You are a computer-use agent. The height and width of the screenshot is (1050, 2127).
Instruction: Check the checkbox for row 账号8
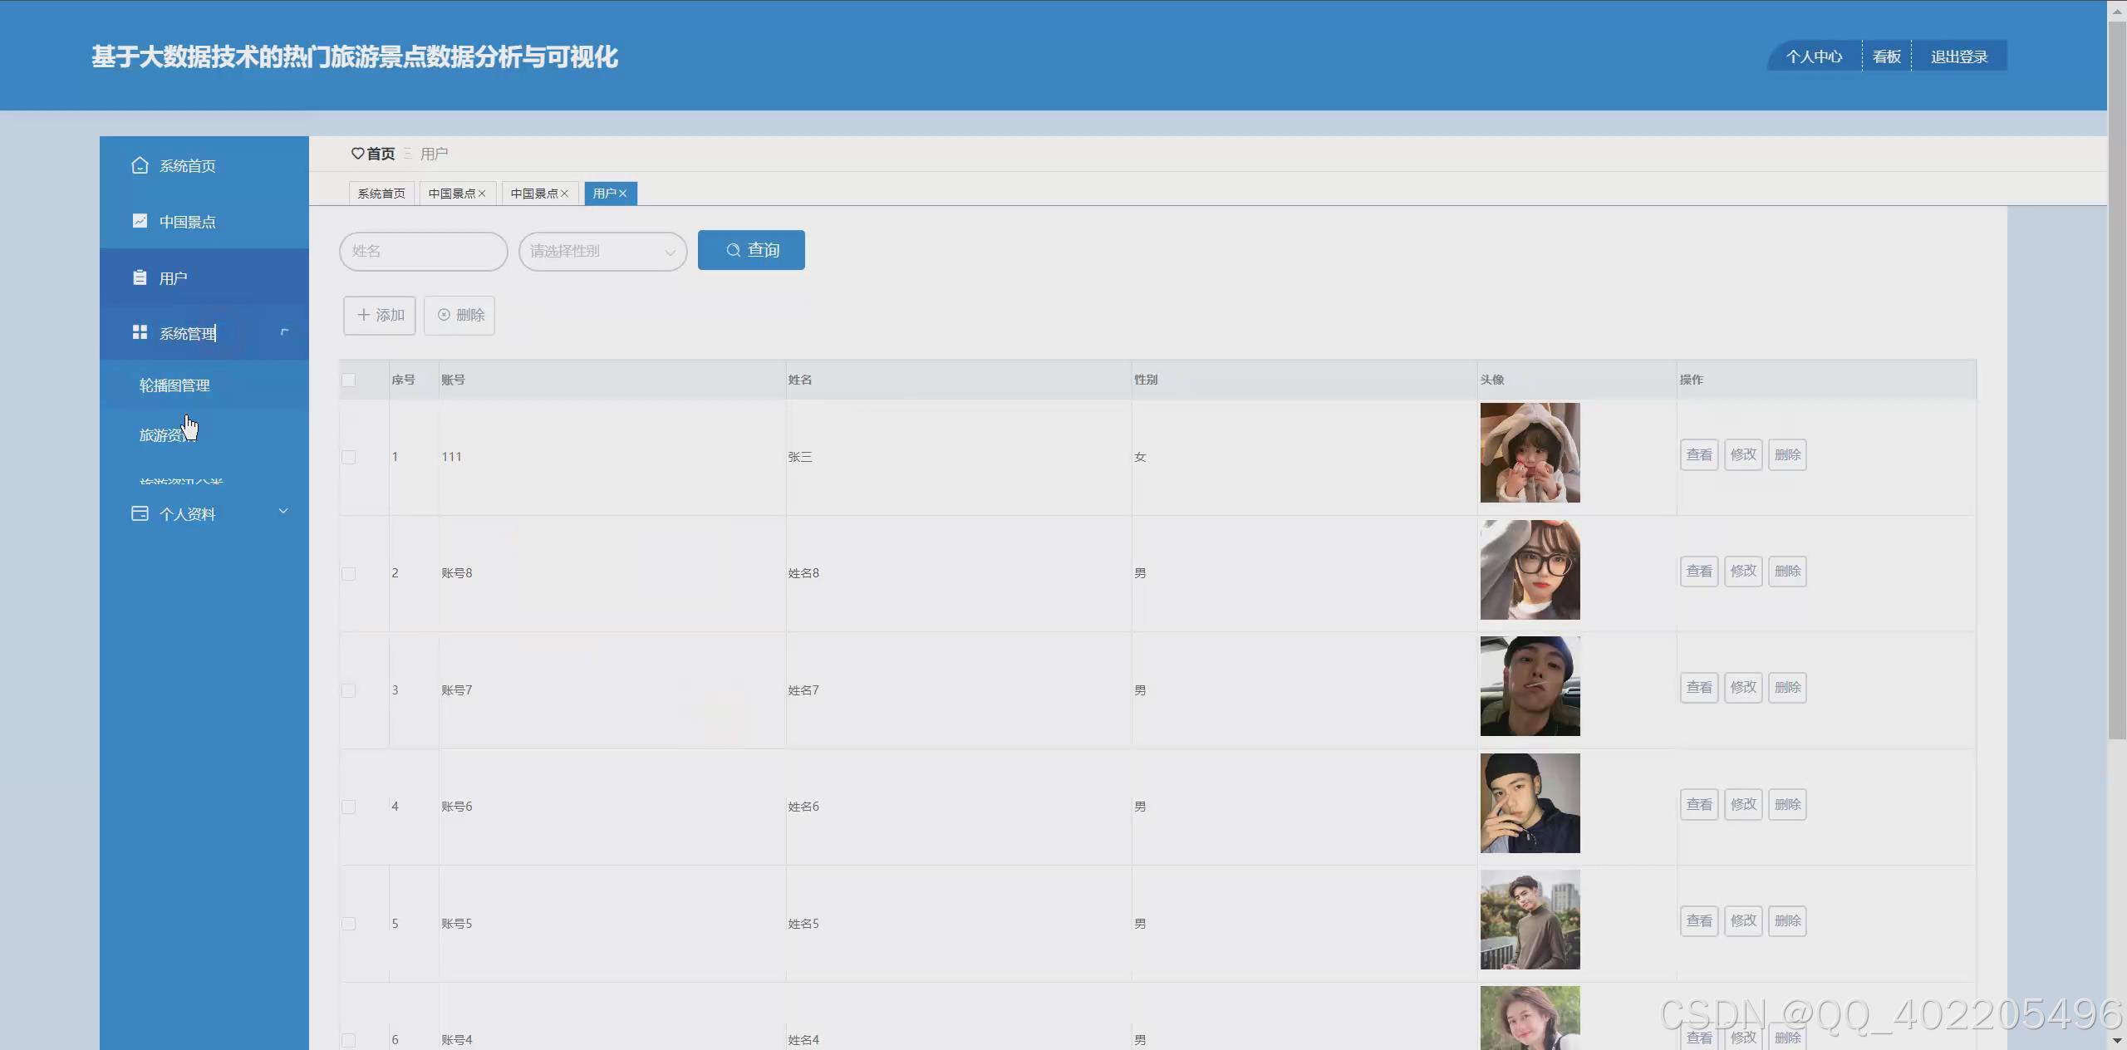coord(349,573)
